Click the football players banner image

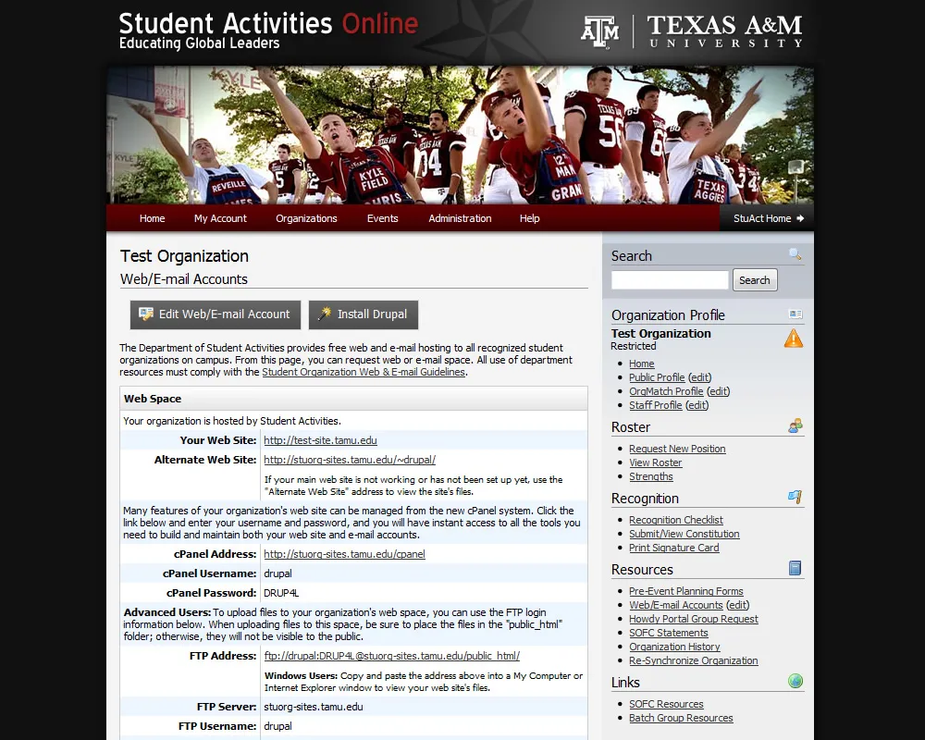tap(460, 135)
